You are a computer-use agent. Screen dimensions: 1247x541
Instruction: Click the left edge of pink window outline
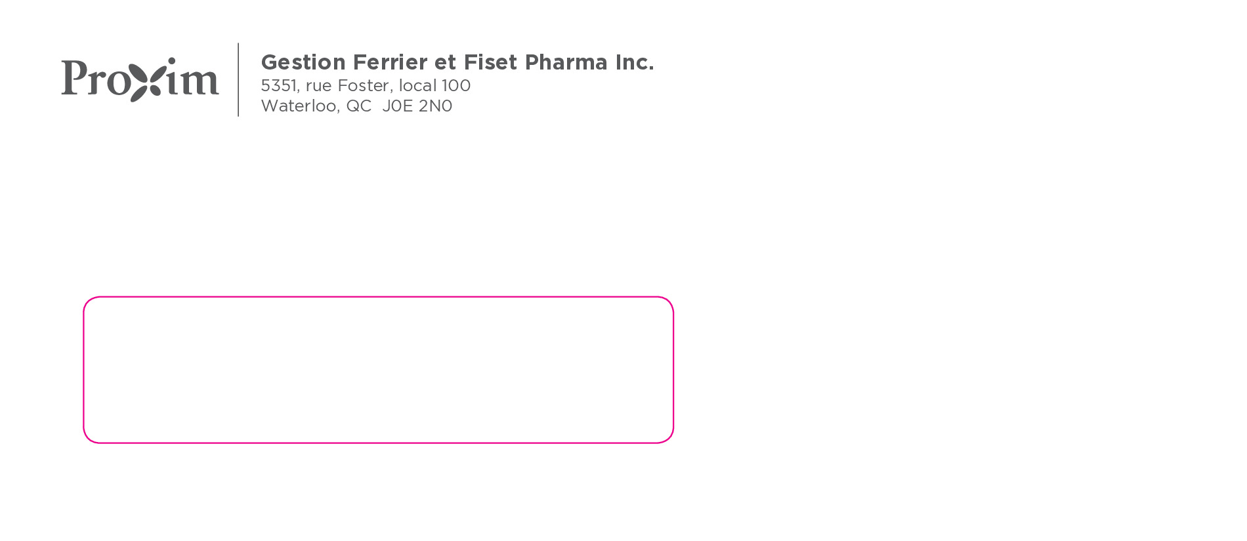pos(84,370)
